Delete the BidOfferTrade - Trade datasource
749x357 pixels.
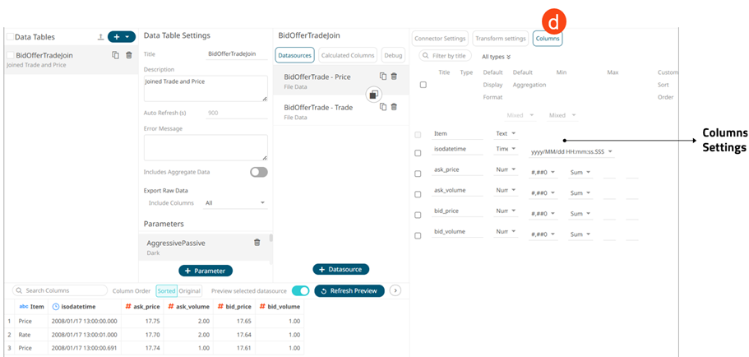tap(394, 107)
